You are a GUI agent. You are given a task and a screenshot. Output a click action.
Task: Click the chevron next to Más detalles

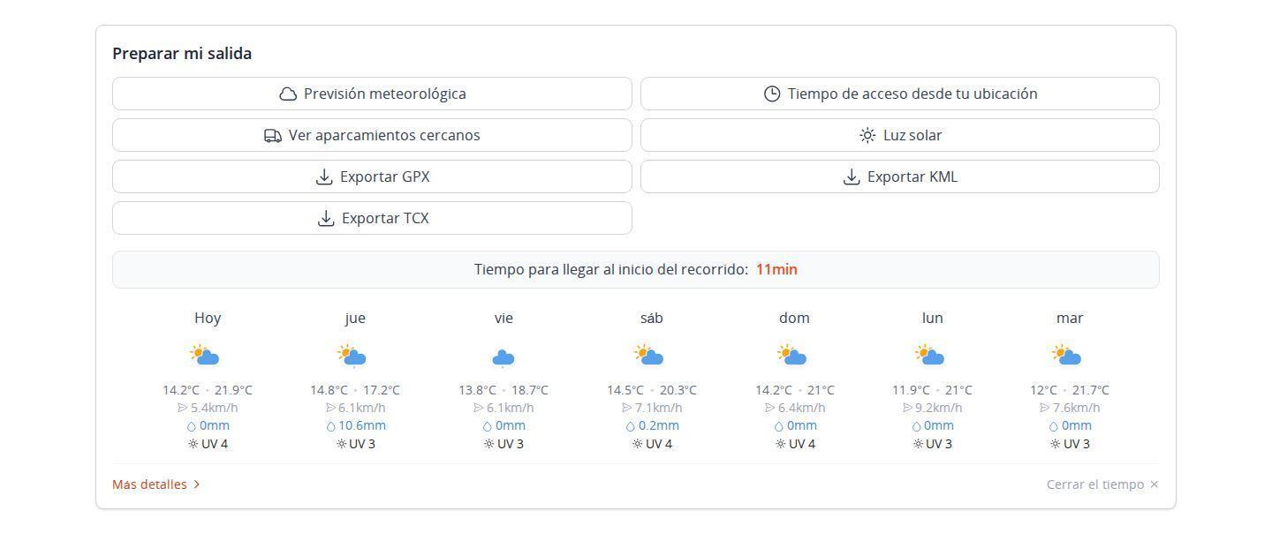pyautogui.click(x=196, y=484)
